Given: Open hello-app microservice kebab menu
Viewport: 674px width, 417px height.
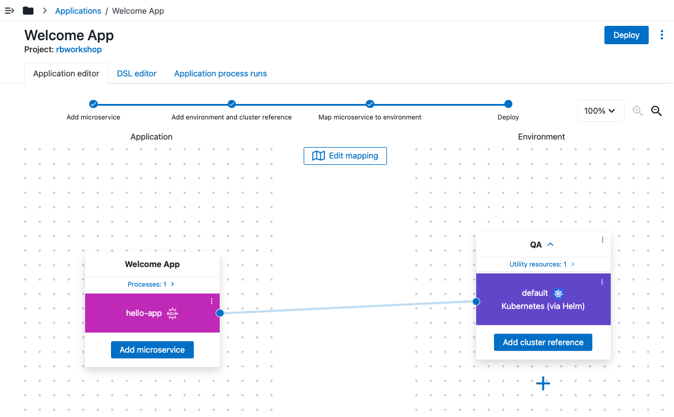Looking at the screenshot, I should click(x=212, y=302).
